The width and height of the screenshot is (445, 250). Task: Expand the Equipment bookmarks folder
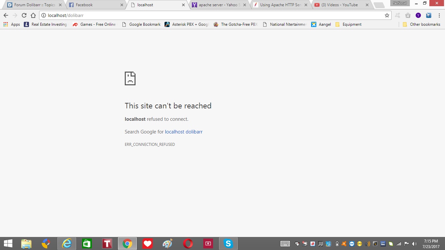pos(348,24)
